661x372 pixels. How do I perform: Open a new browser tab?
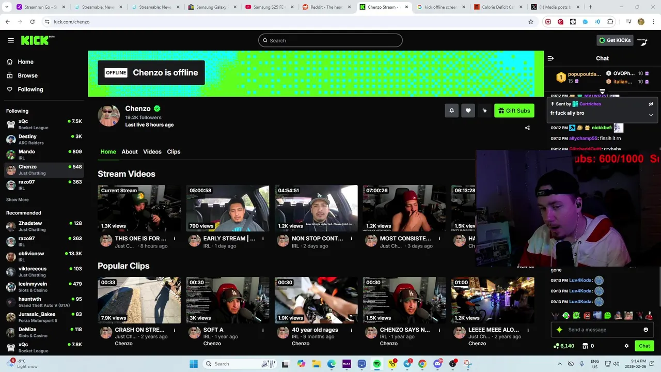590,7
